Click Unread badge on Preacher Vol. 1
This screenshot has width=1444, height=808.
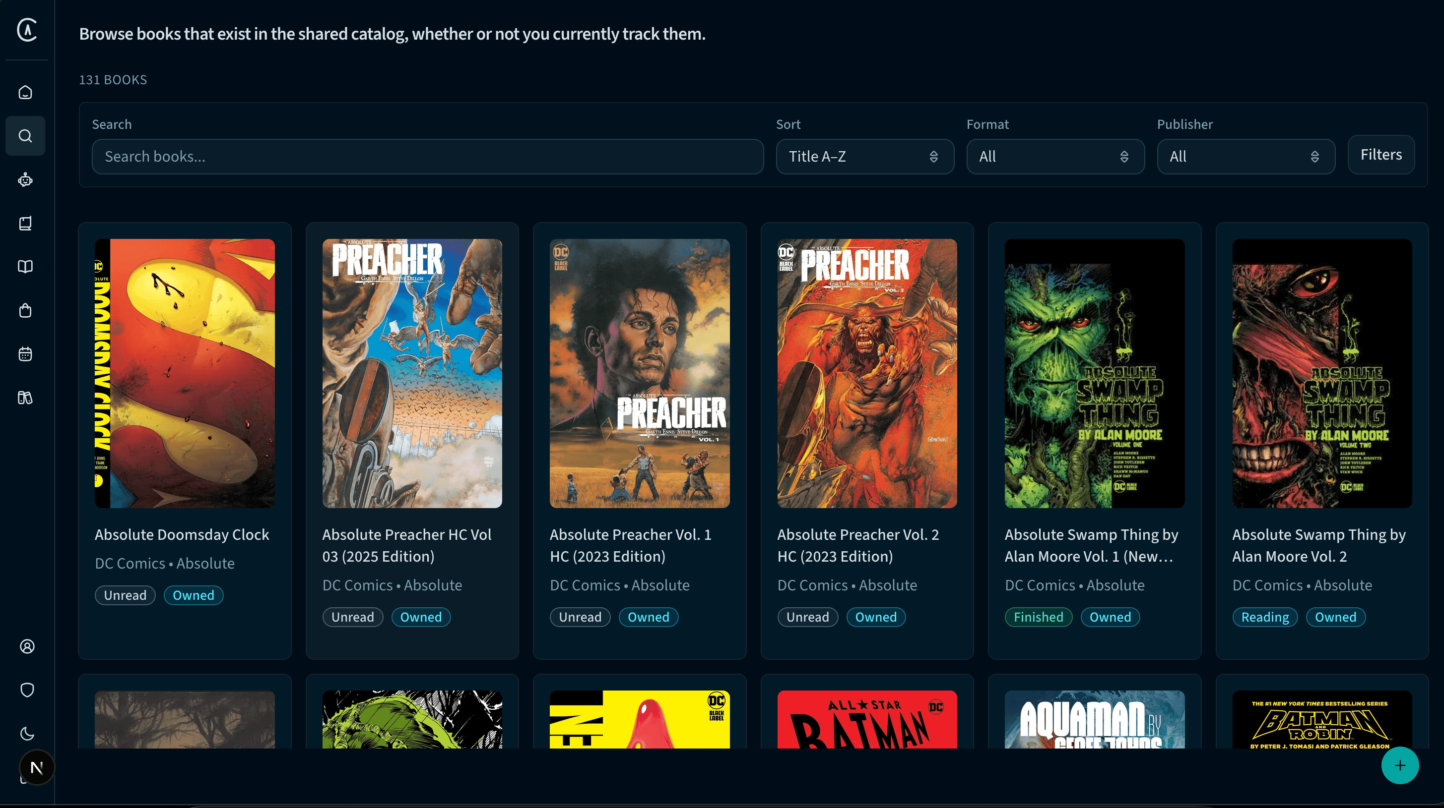580,617
